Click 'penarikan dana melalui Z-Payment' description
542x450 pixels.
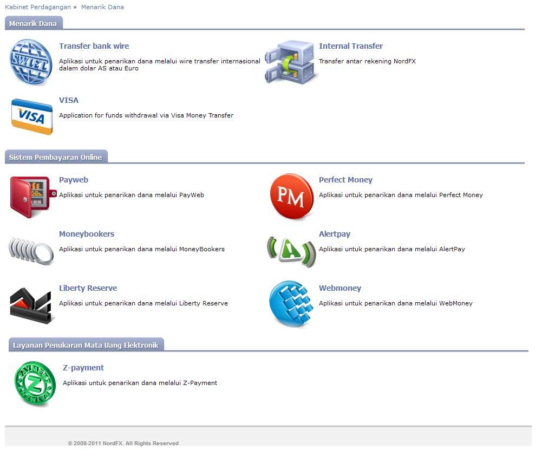pyautogui.click(x=140, y=383)
